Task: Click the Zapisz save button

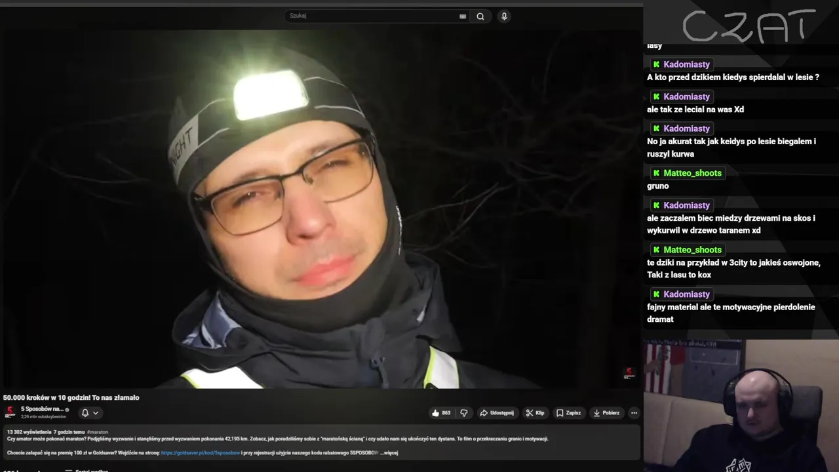Action: 569,413
